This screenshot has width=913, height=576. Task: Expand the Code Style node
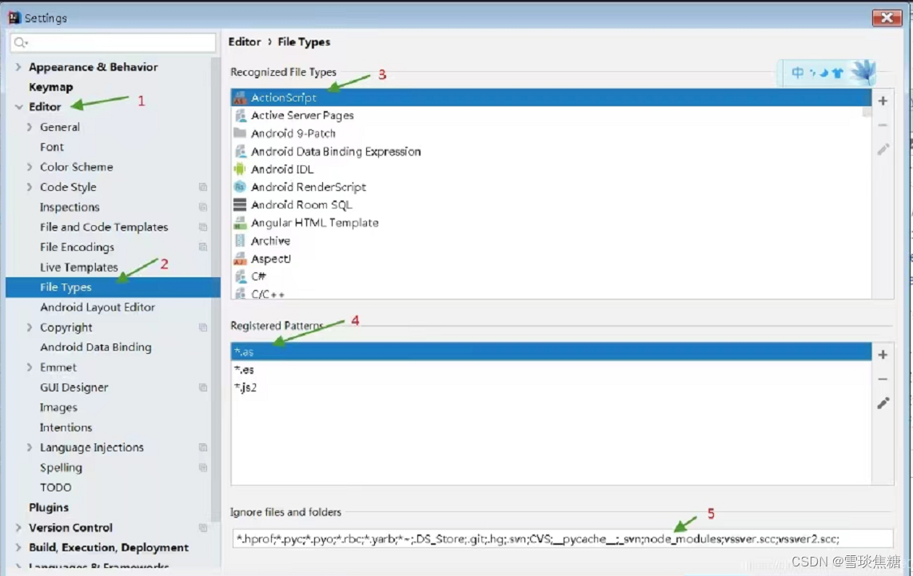click(29, 187)
